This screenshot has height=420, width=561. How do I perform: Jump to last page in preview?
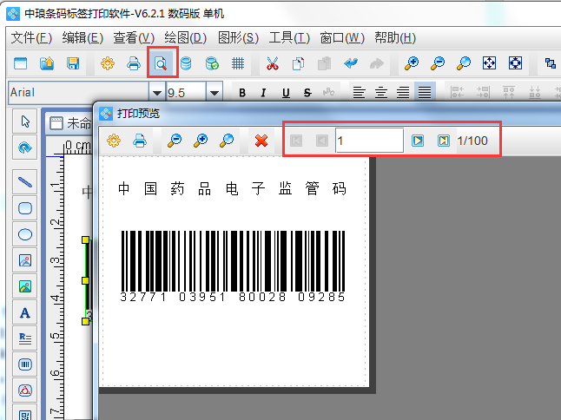pos(444,141)
